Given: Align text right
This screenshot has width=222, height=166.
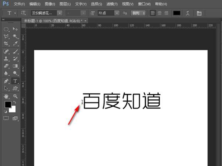Looking at the screenshot, I should [166, 13].
